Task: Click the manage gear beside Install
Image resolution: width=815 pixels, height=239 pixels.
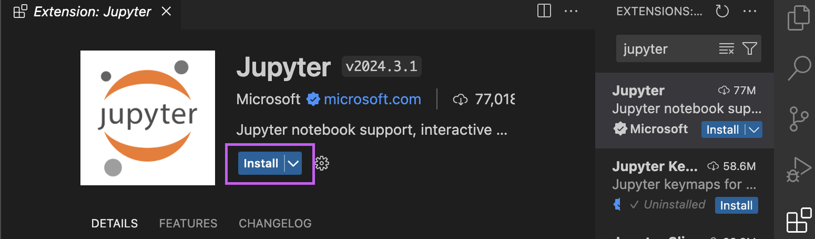Action: point(322,164)
